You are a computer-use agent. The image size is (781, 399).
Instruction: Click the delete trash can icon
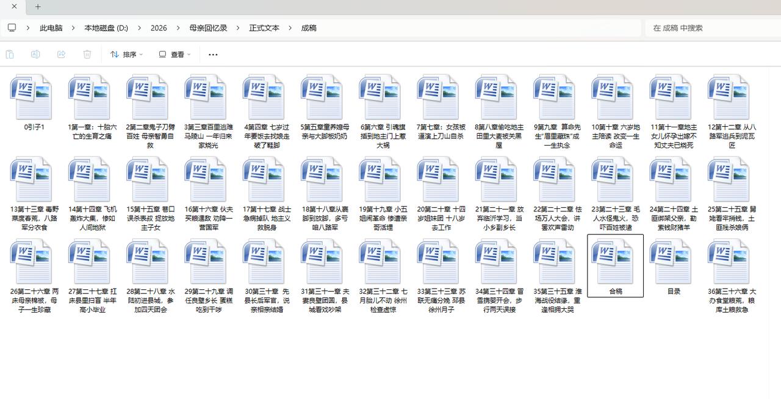87,54
